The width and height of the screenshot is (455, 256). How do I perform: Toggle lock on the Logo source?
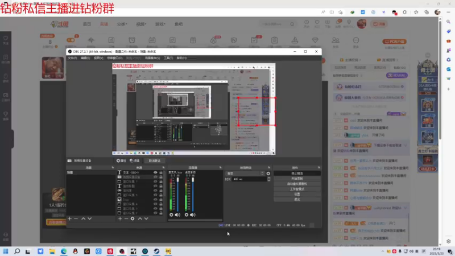click(161, 200)
